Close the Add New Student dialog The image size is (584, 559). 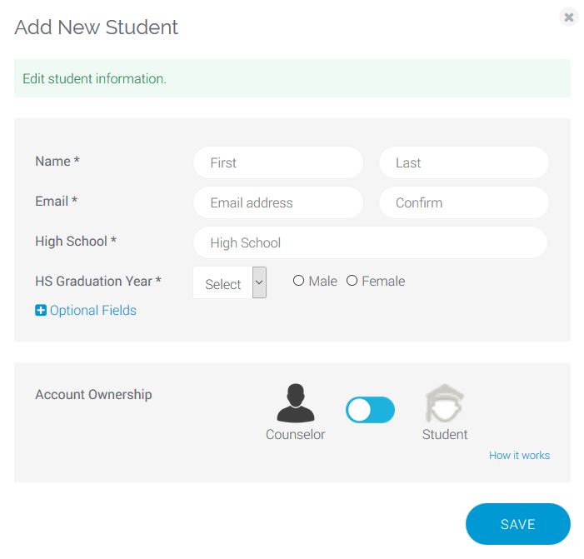pos(569,17)
